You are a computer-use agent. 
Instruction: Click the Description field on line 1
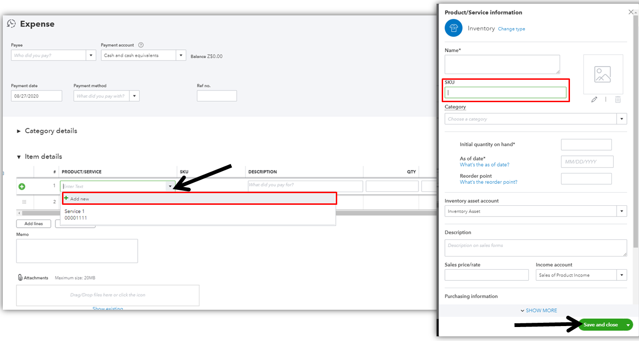[x=305, y=187]
